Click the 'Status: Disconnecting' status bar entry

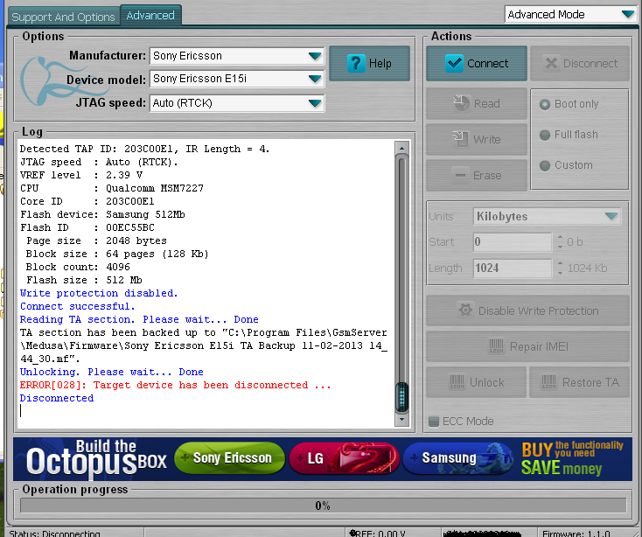(55, 533)
